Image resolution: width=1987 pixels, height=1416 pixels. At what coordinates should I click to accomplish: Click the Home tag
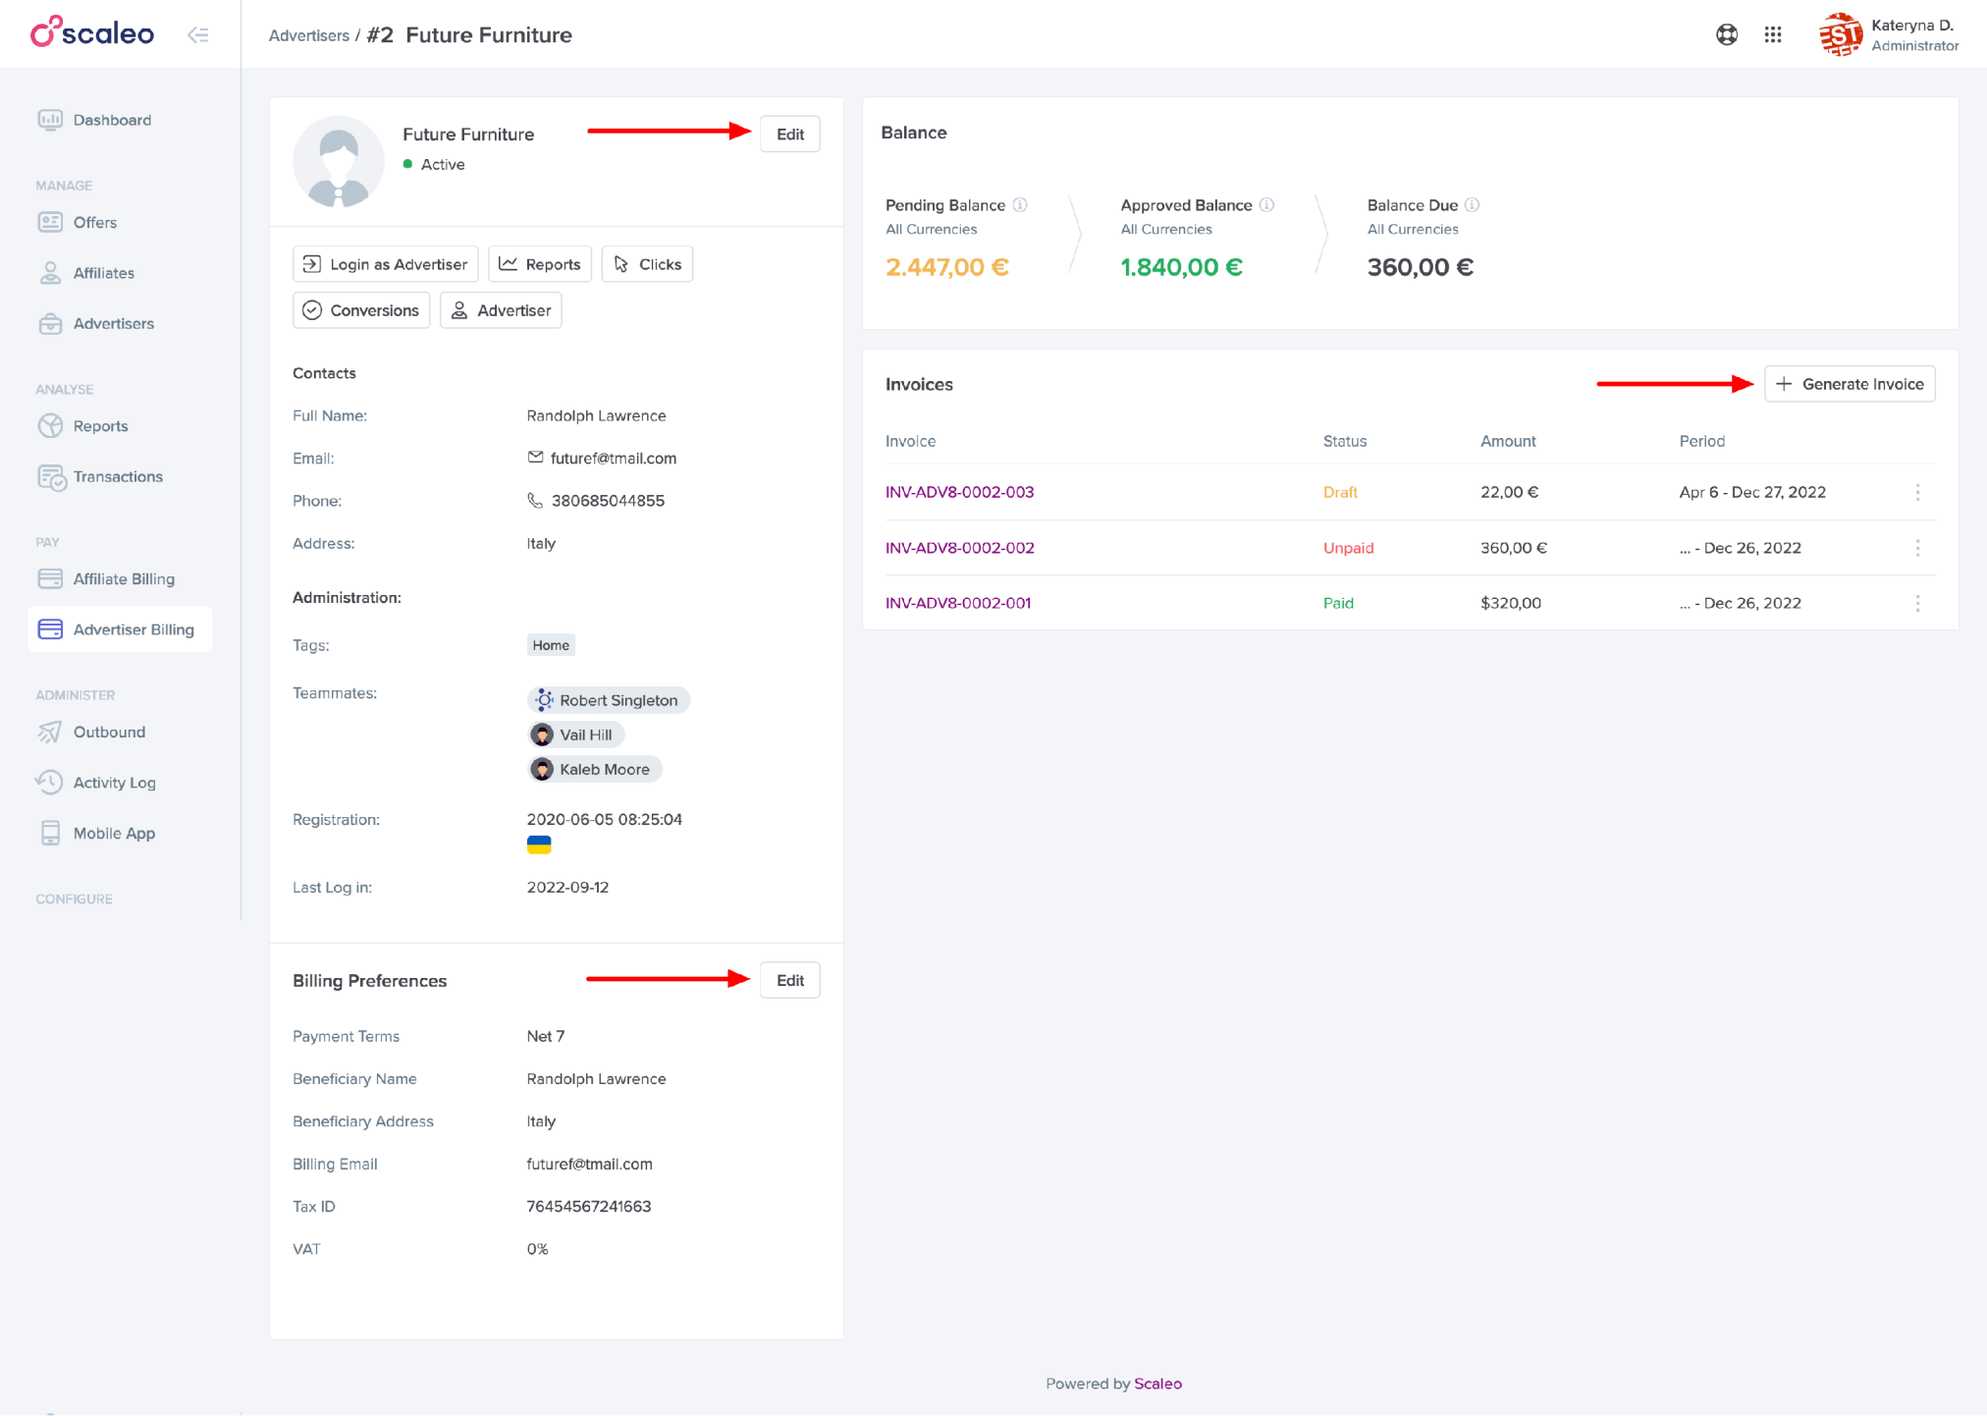click(x=551, y=645)
